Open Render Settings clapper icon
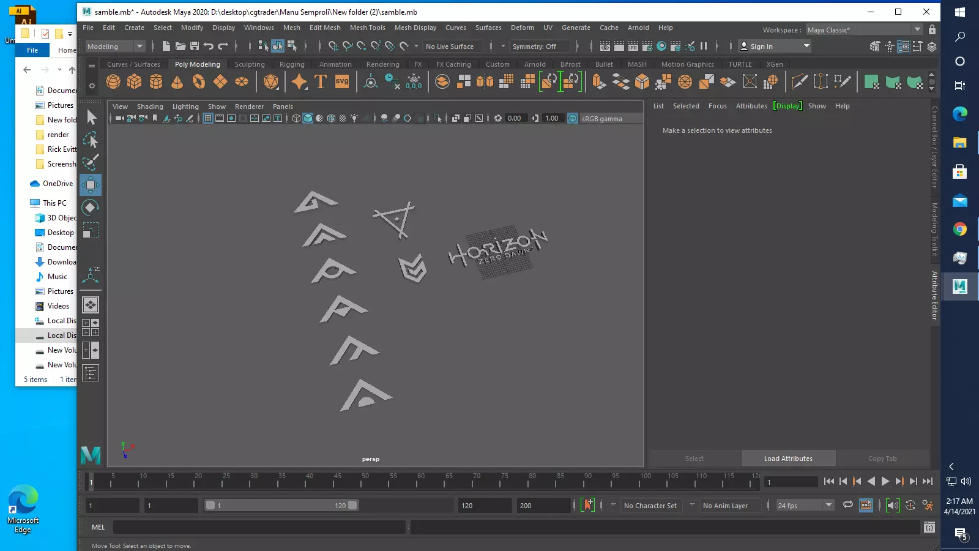979x551 pixels. [647, 46]
